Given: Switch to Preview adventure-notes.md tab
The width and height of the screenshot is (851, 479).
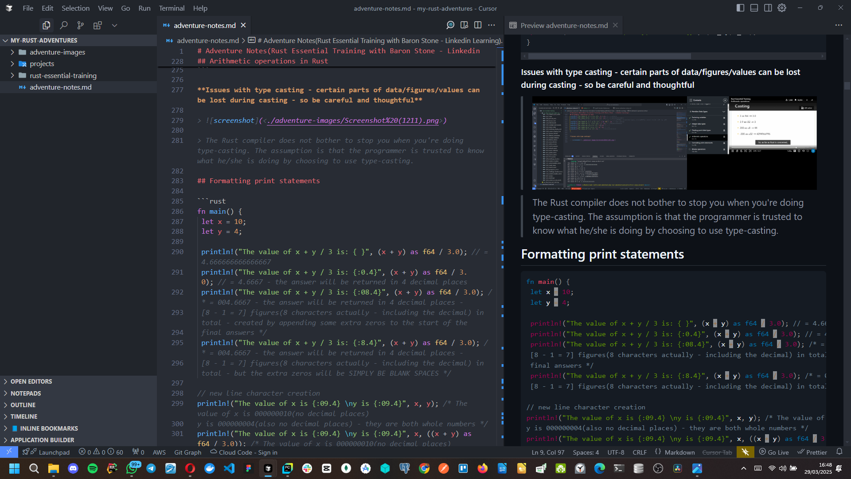Looking at the screenshot, I should pyautogui.click(x=564, y=25).
